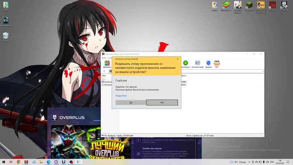Open the Подробнее details link

(x=121, y=96)
